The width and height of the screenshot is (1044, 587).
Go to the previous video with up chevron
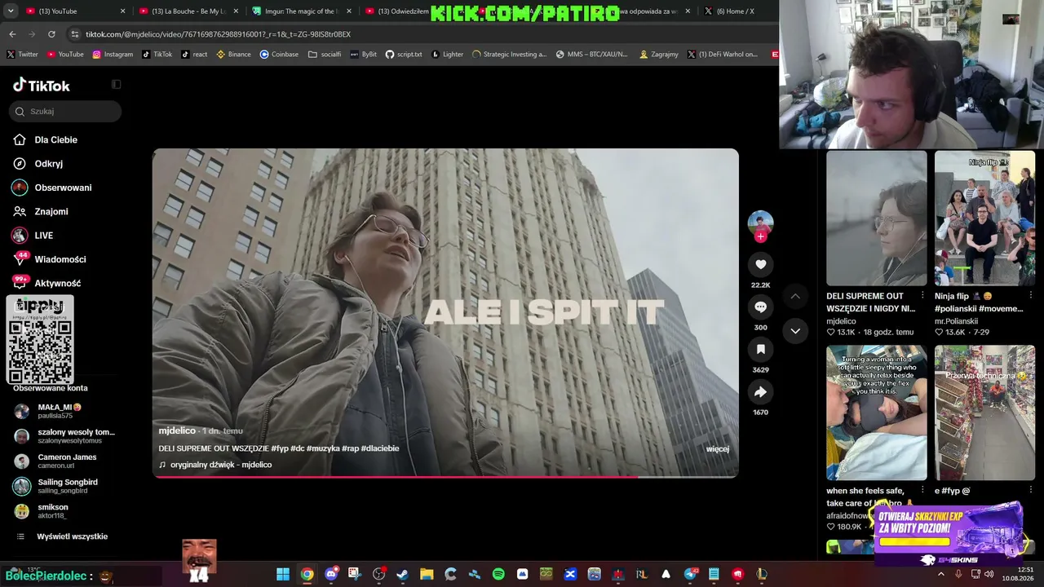click(795, 296)
